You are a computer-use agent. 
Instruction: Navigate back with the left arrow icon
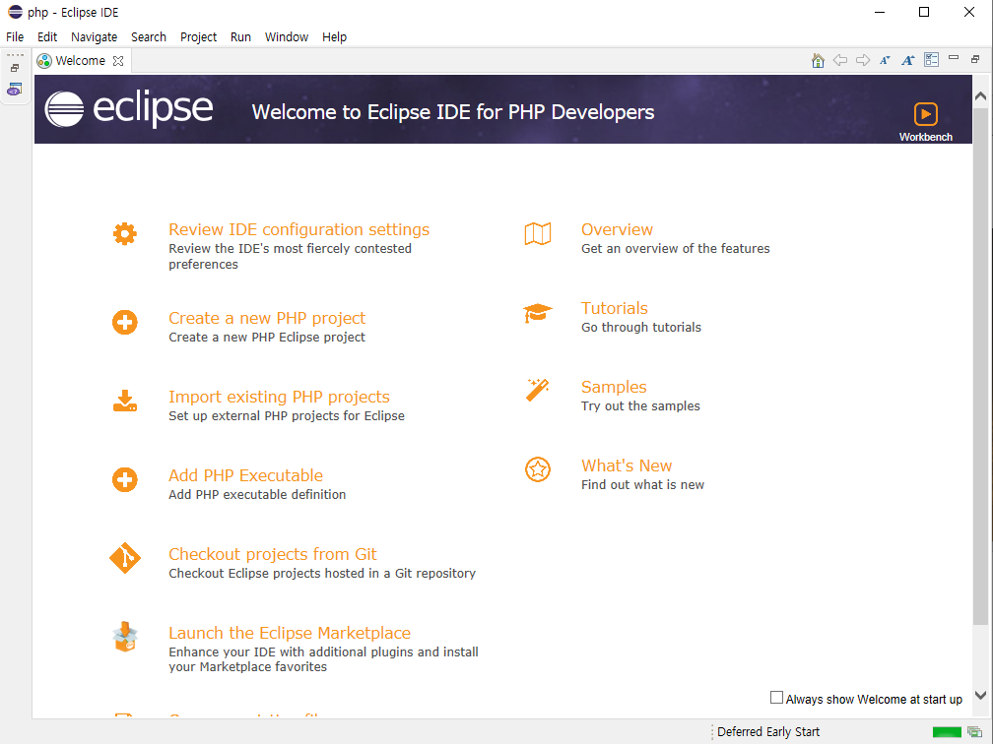tap(839, 60)
